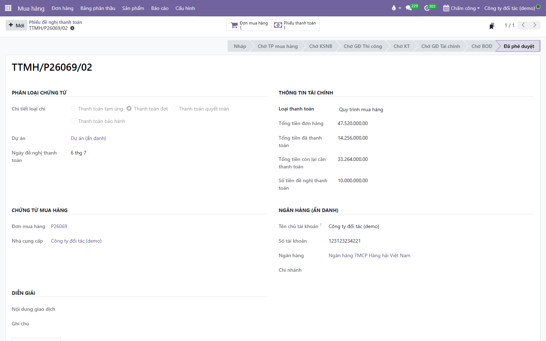Image resolution: width=546 pixels, height=341 pixels.
Task: Click the water drop debug icon
Action: [x=394, y=8]
